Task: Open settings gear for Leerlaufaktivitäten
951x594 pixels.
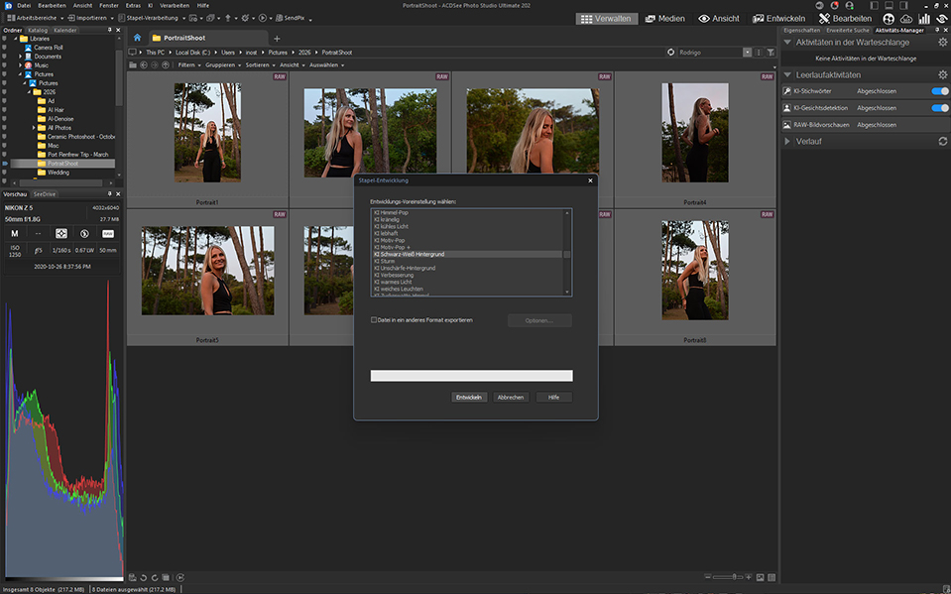Action: click(942, 74)
